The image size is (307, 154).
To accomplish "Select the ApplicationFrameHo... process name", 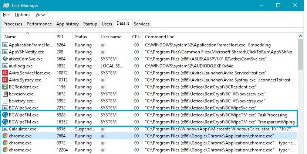I will (x=31, y=45).
